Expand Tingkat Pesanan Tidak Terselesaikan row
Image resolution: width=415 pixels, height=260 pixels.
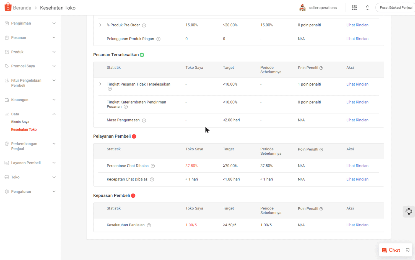(100, 84)
